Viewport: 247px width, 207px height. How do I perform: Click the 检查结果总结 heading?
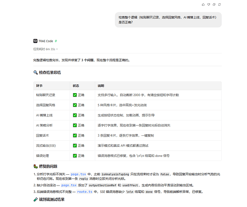tap(50, 72)
